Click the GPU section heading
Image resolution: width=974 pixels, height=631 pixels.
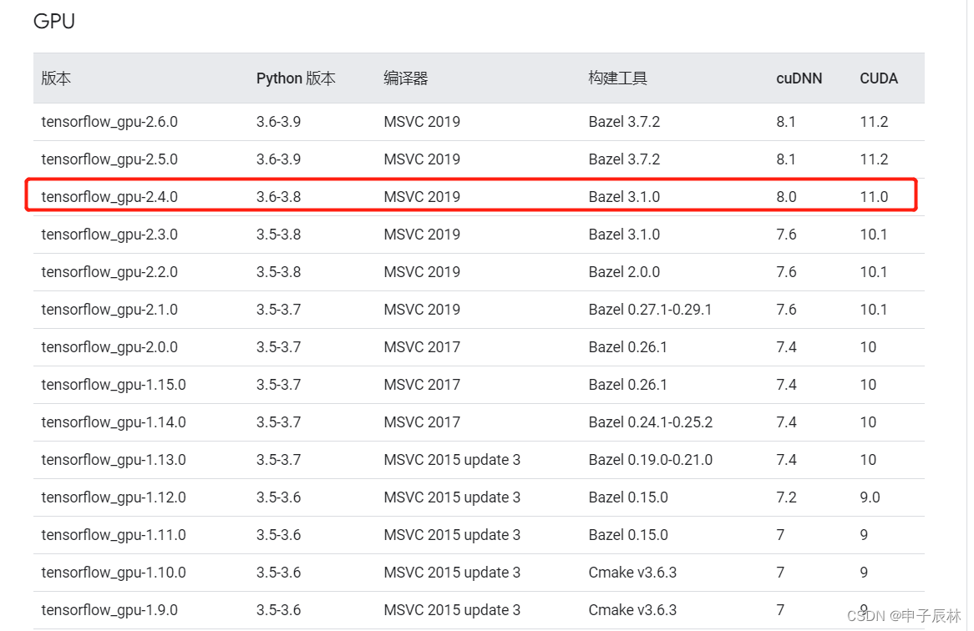coord(54,21)
